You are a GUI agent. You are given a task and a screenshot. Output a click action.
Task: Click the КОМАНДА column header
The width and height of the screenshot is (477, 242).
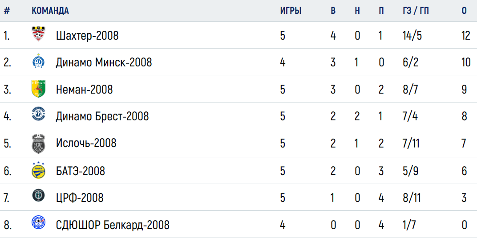[x=50, y=11]
